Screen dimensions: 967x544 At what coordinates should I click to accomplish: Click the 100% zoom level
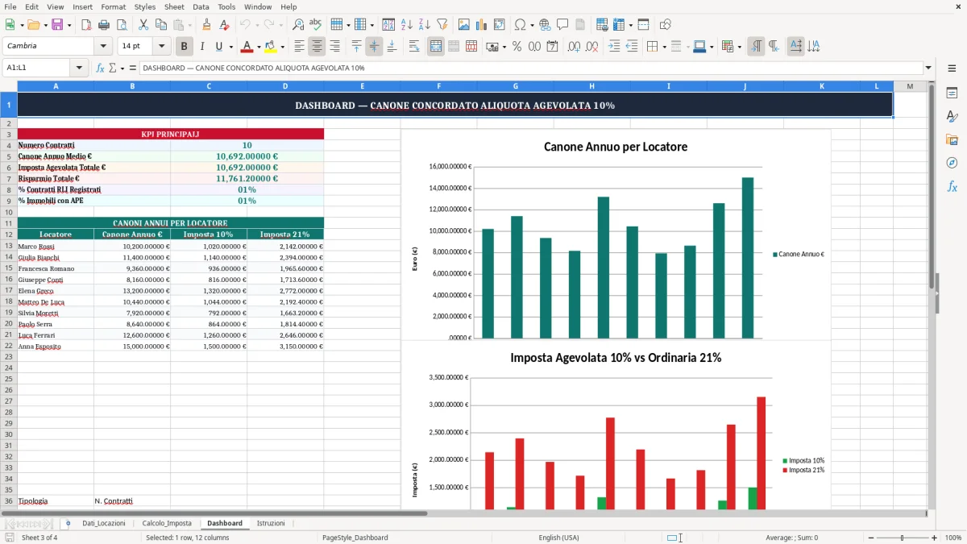pos(952,538)
